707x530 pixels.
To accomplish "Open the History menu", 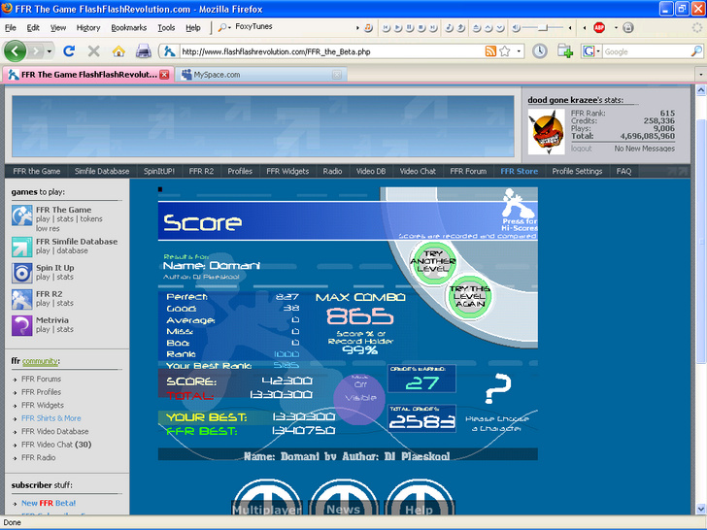I will point(88,28).
